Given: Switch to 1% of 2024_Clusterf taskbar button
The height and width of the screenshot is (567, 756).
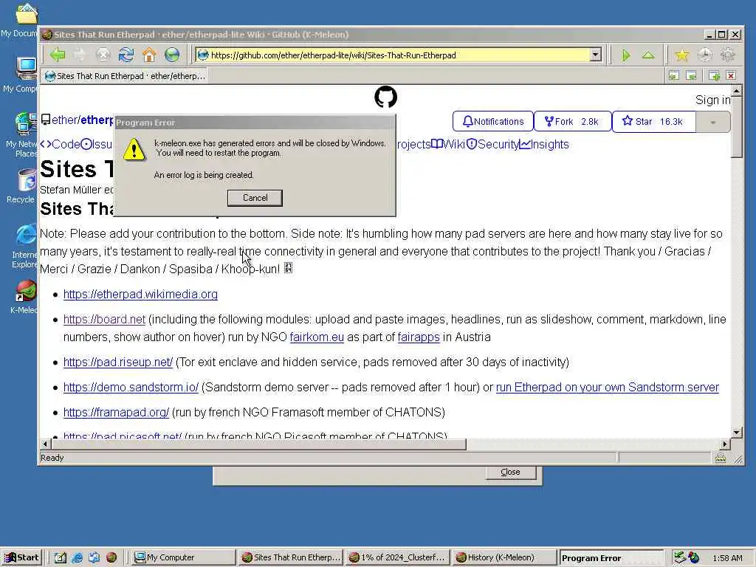Looking at the screenshot, I should 397,557.
